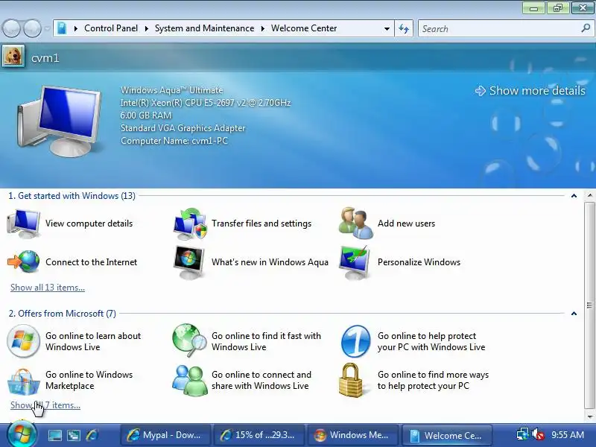Click the text 6.00 GB RAM

pos(146,115)
